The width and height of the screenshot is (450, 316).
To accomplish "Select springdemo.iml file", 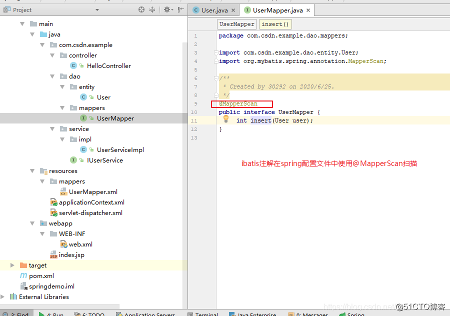I will pos(51,286).
